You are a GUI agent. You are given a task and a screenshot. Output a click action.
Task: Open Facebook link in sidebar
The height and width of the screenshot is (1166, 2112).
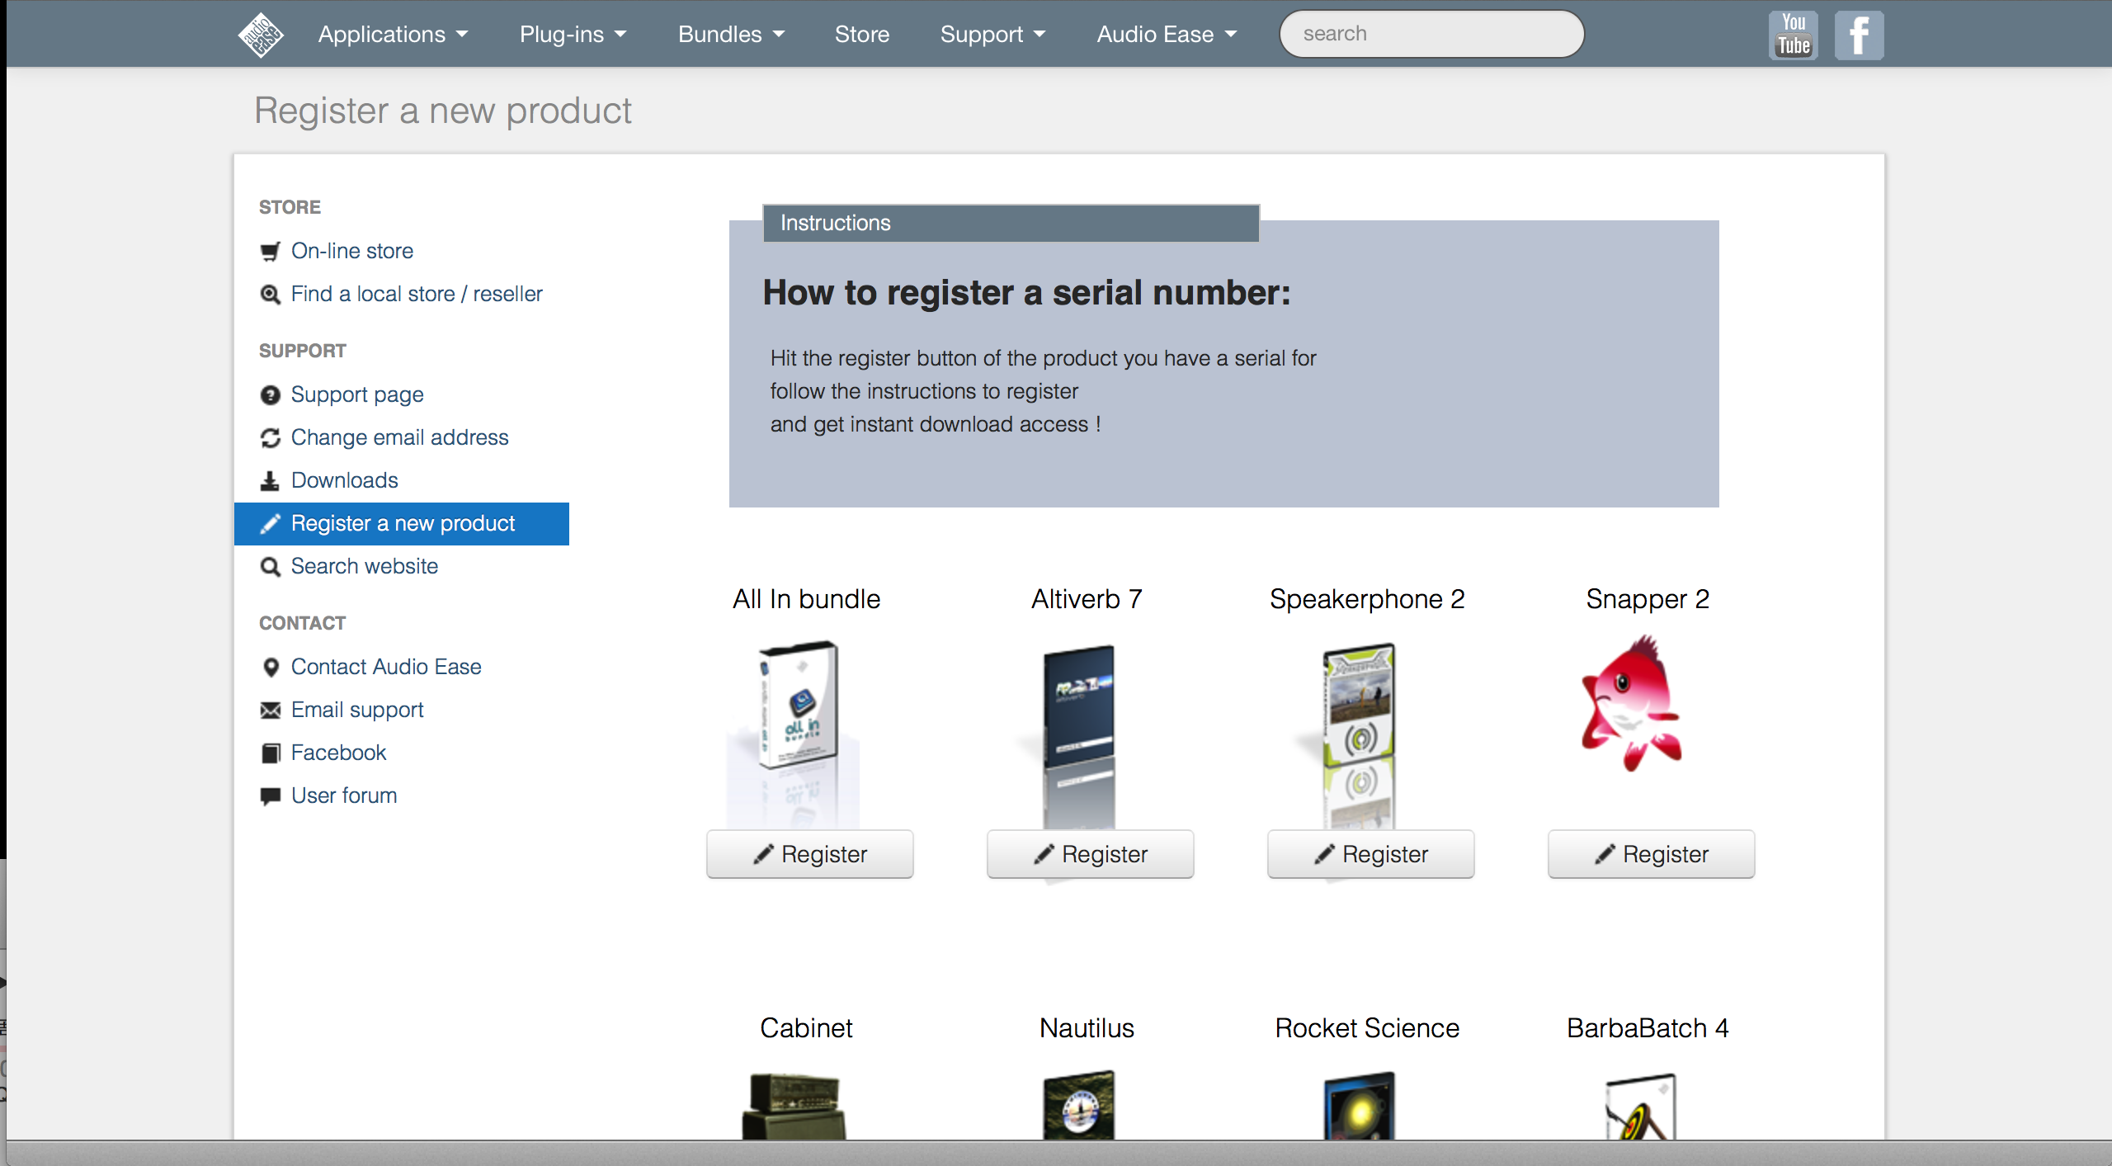[338, 753]
